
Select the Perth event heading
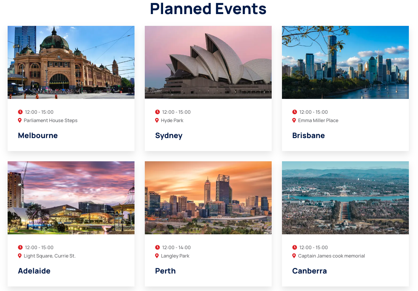pos(165,271)
